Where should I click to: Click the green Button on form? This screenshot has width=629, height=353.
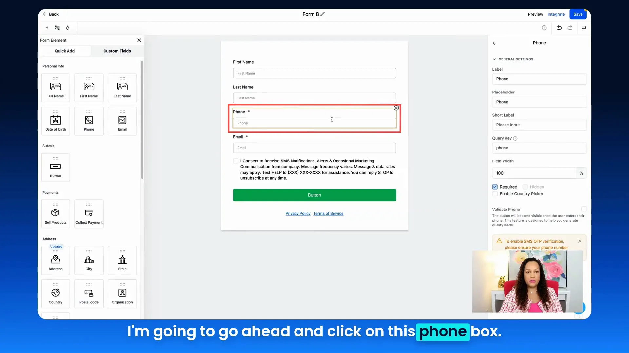click(x=314, y=195)
